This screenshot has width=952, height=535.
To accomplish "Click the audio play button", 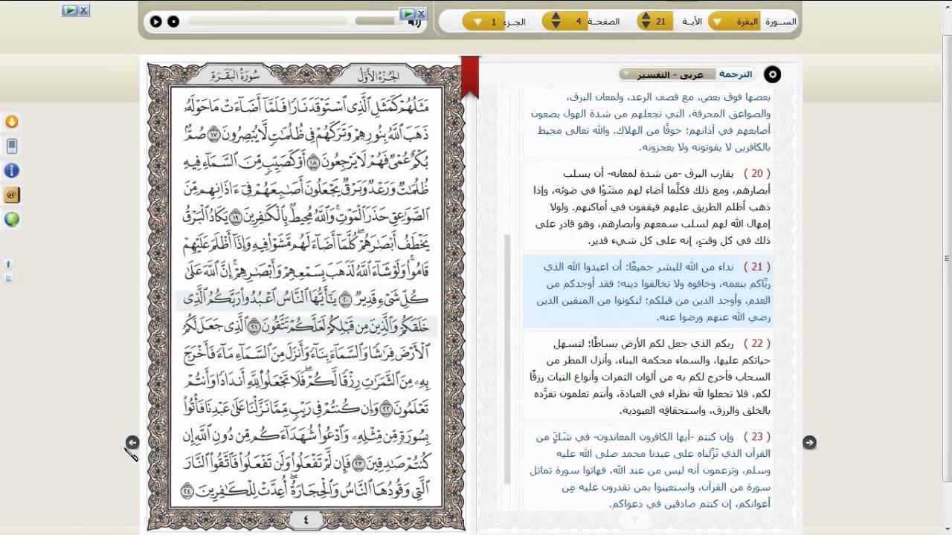I will (x=155, y=22).
